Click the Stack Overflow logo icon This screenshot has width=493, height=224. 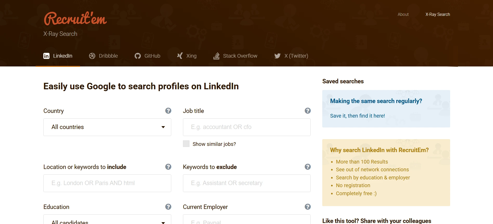click(x=216, y=56)
